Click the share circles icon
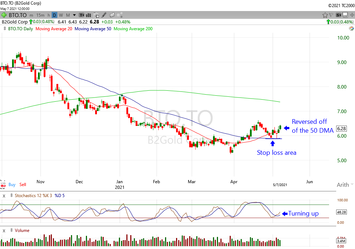 pos(120,15)
